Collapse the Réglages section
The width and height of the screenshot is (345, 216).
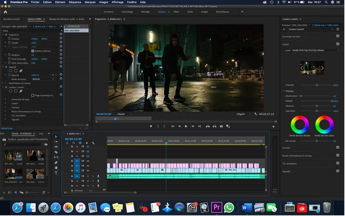pos(284,91)
